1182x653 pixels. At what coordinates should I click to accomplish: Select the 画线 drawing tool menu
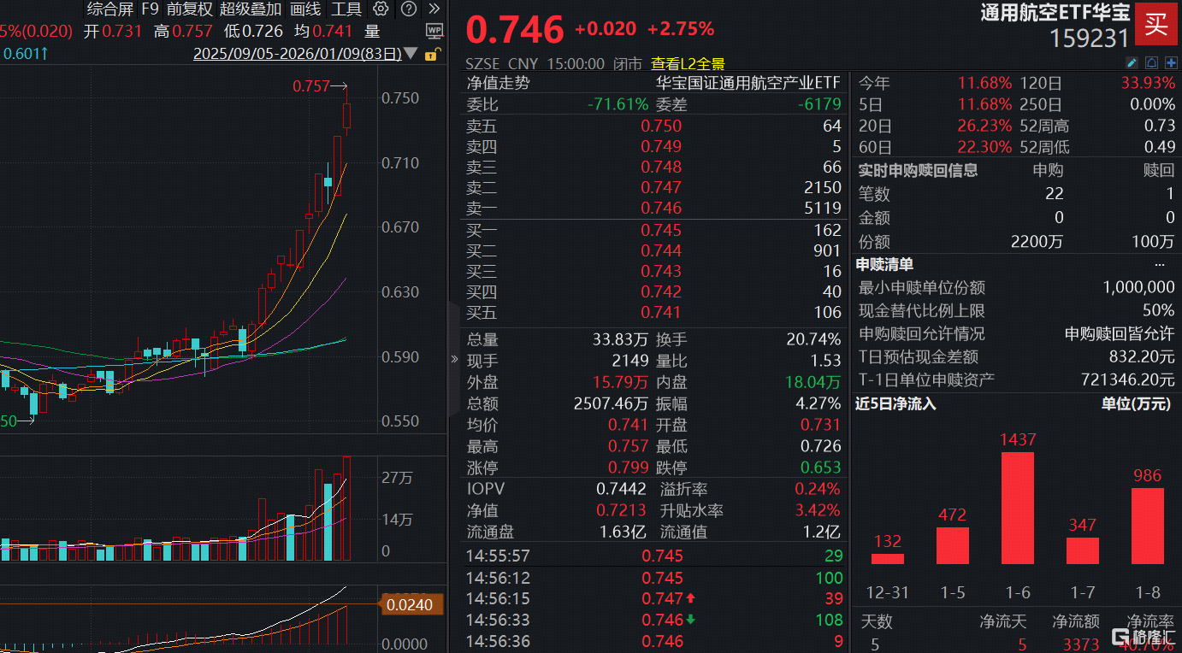coord(305,9)
